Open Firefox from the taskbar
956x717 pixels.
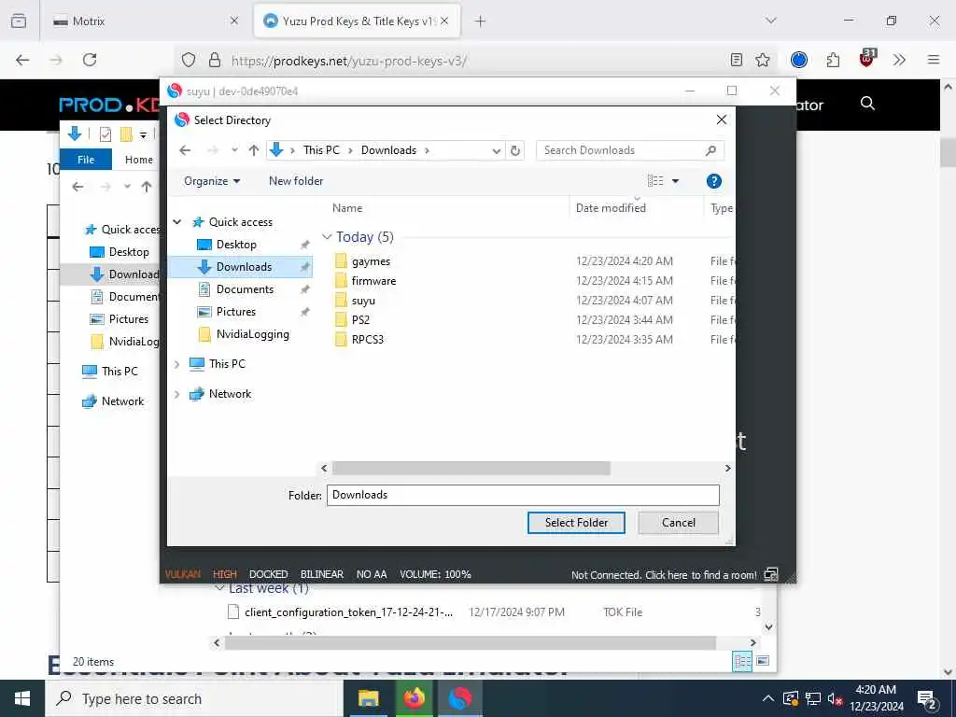[414, 698]
